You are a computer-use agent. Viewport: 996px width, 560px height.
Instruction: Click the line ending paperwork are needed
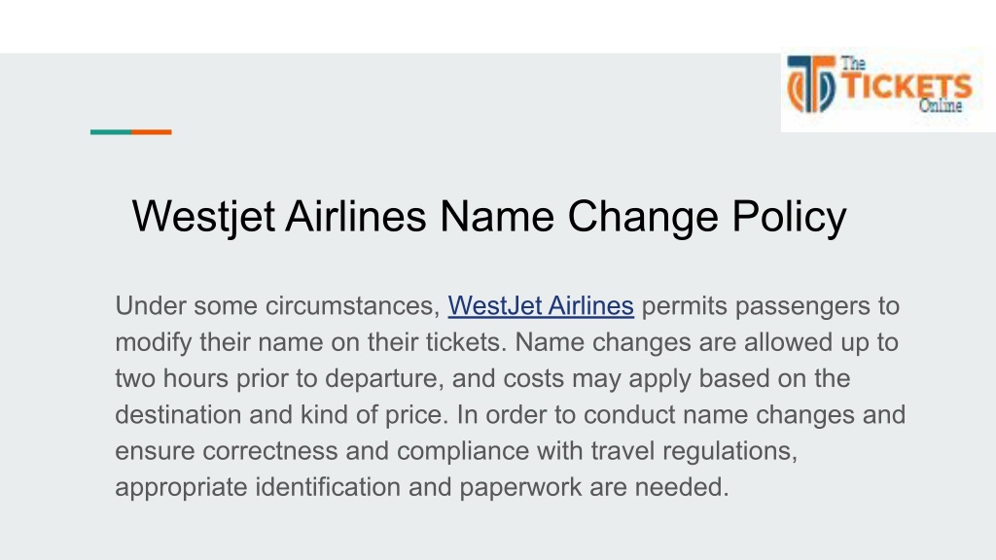click(x=422, y=488)
